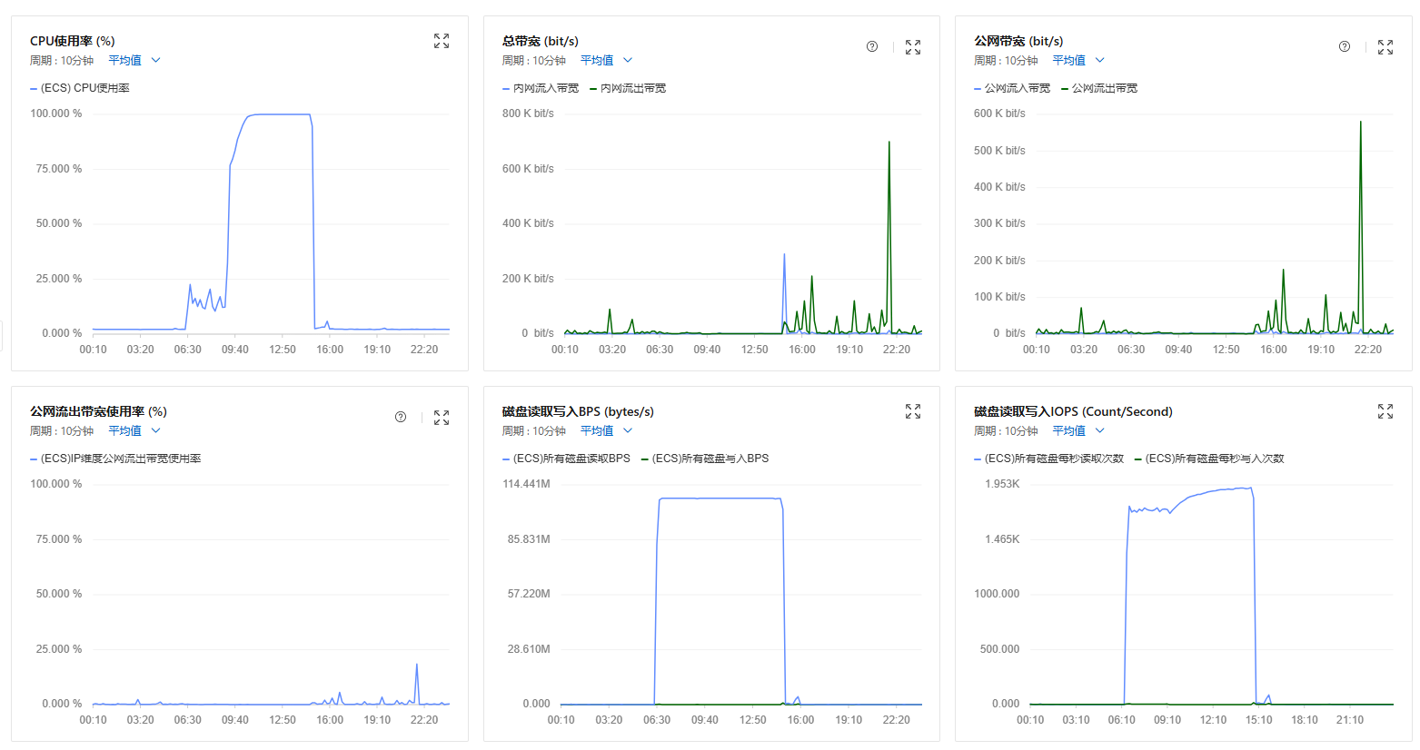The height and width of the screenshot is (750, 1420).
Task: Change 平均值 statistic in 公网流出带宽使用率 chart
Action: pos(134,430)
